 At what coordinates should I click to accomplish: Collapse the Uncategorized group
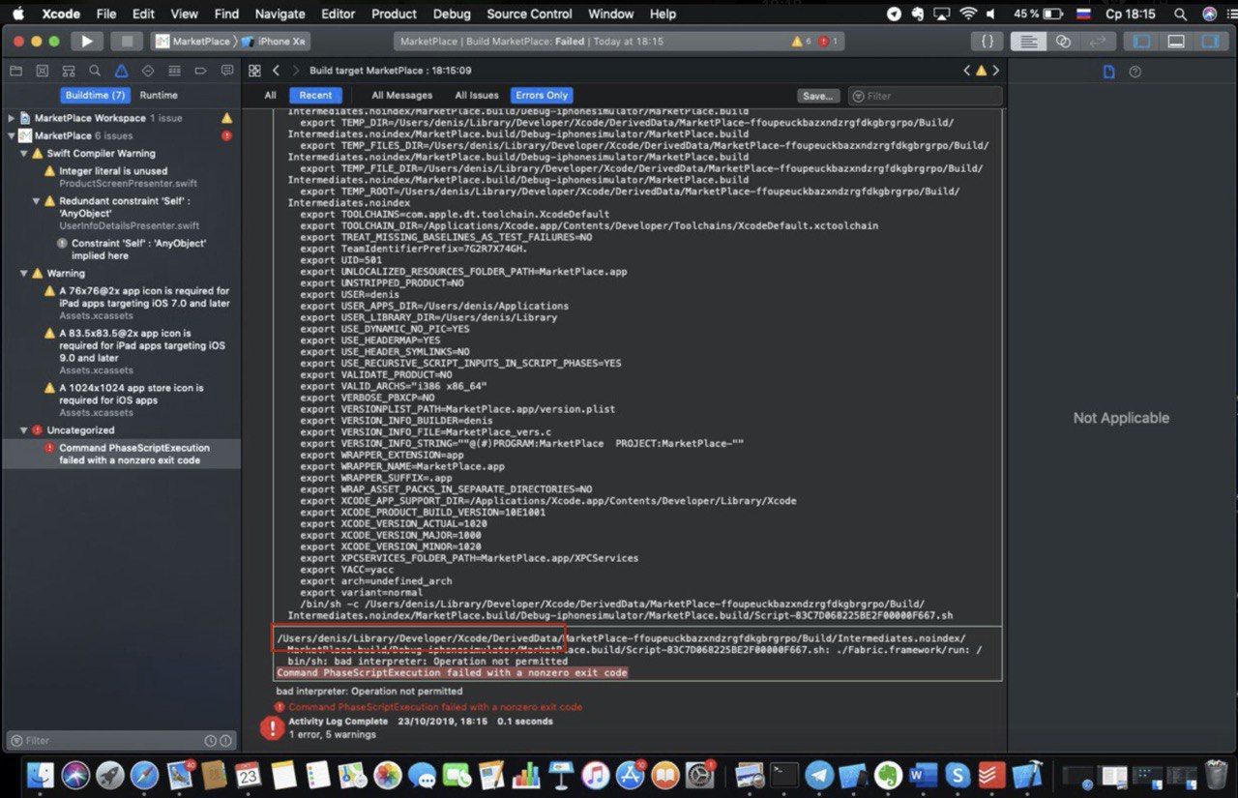24,430
